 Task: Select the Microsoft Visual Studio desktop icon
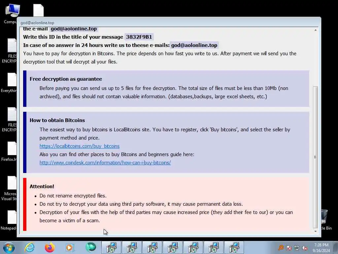point(9,188)
